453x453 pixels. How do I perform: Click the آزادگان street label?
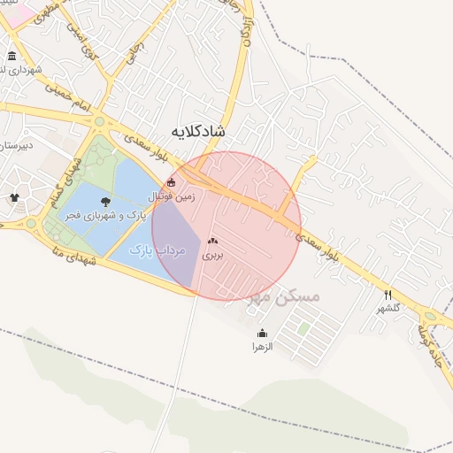click(248, 32)
